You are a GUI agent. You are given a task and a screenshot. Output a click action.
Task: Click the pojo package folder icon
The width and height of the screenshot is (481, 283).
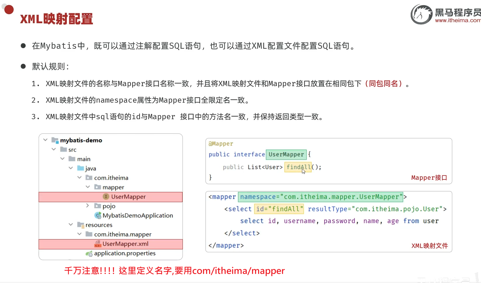click(98, 206)
